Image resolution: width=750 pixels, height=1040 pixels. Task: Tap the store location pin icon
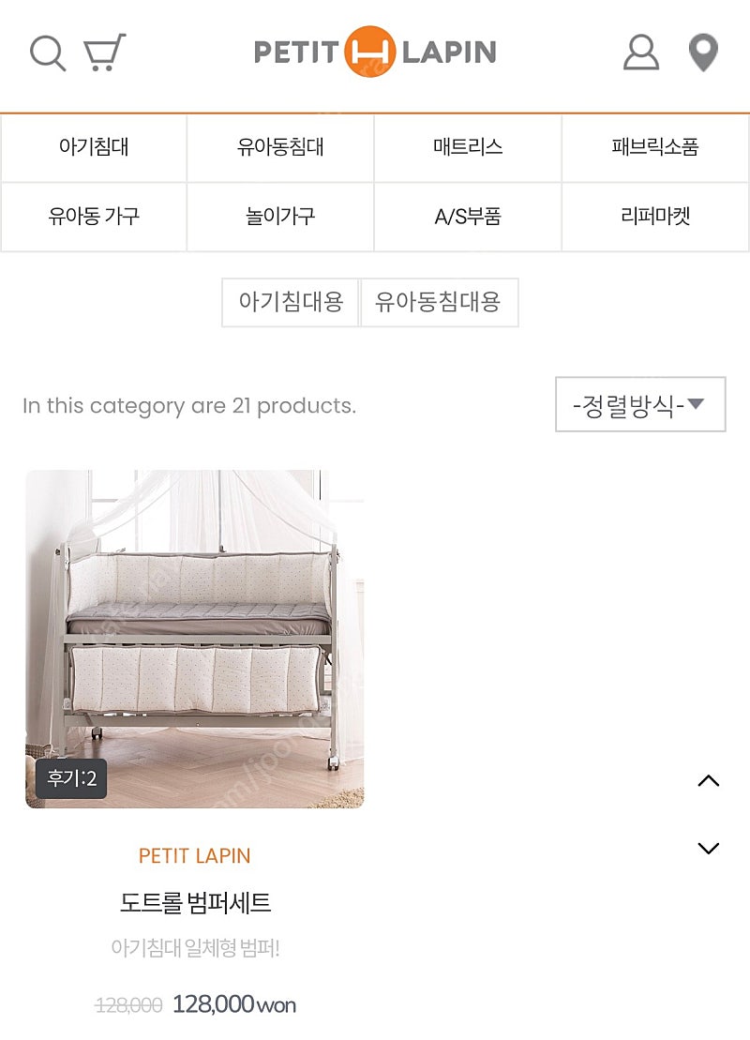tap(703, 53)
